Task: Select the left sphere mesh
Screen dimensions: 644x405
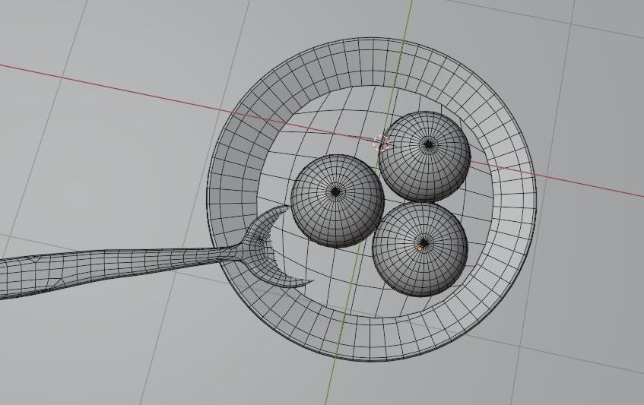Action: coord(337,201)
